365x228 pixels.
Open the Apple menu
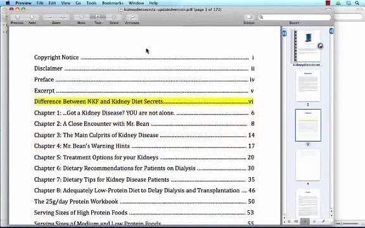[x=8, y=3]
